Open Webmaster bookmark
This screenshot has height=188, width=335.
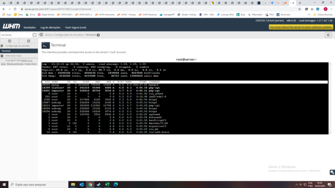coord(255,15)
